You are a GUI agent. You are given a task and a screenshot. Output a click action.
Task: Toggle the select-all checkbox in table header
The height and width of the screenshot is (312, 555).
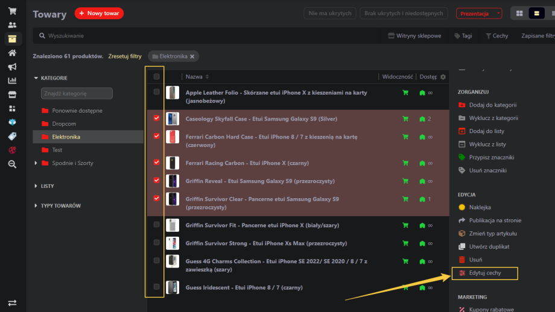tap(157, 76)
